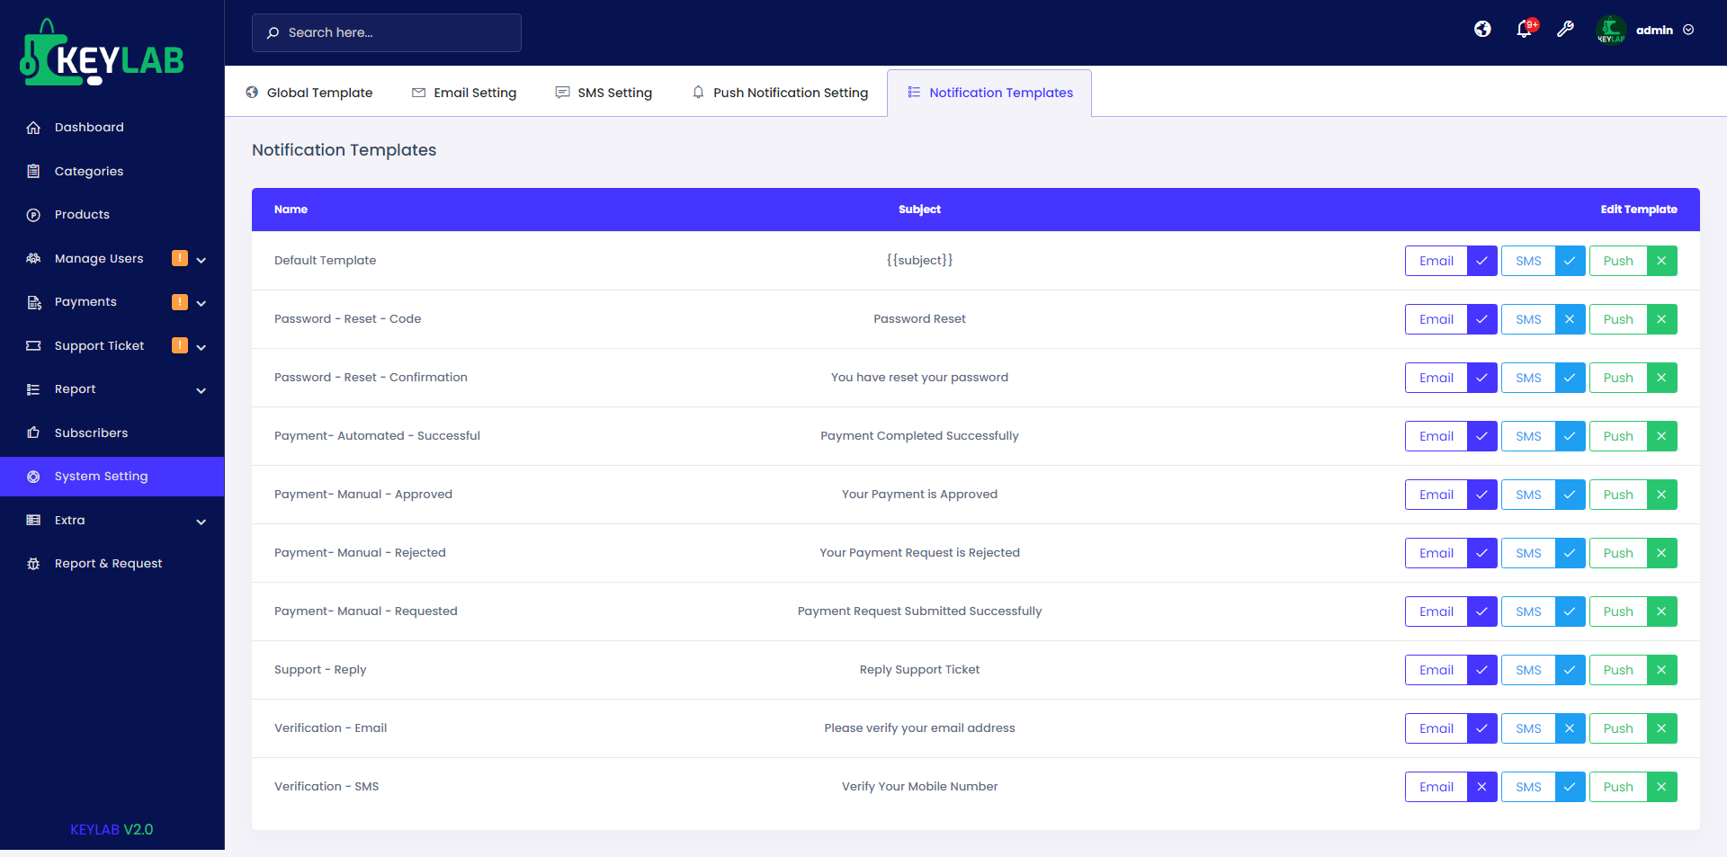This screenshot has width=1727, height=857.
Task: Click the Support Ticket orange alert badge
Action: click(x=180, y=345)
